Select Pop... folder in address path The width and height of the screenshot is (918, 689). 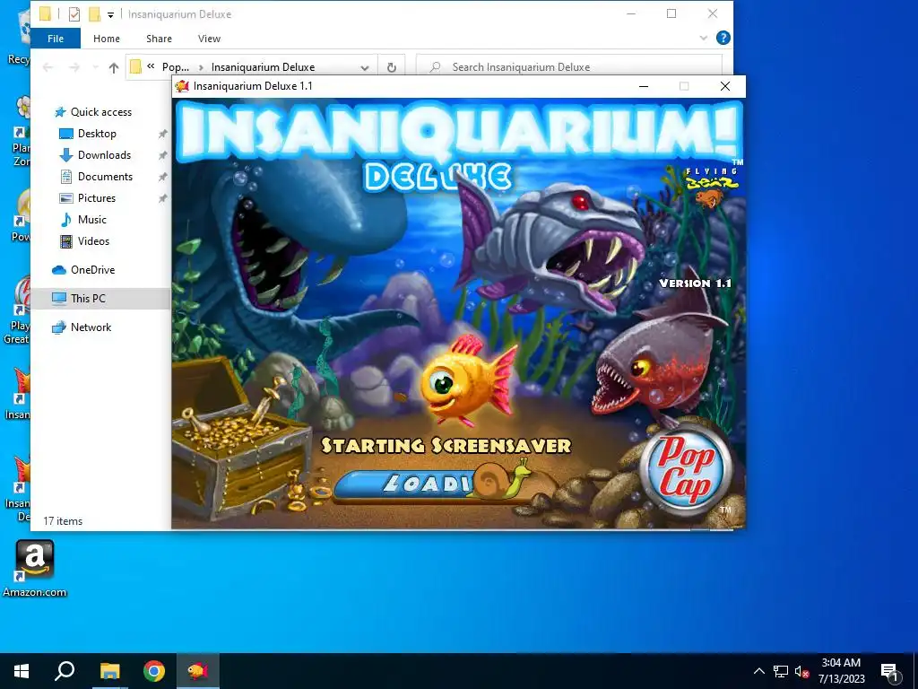175,67
